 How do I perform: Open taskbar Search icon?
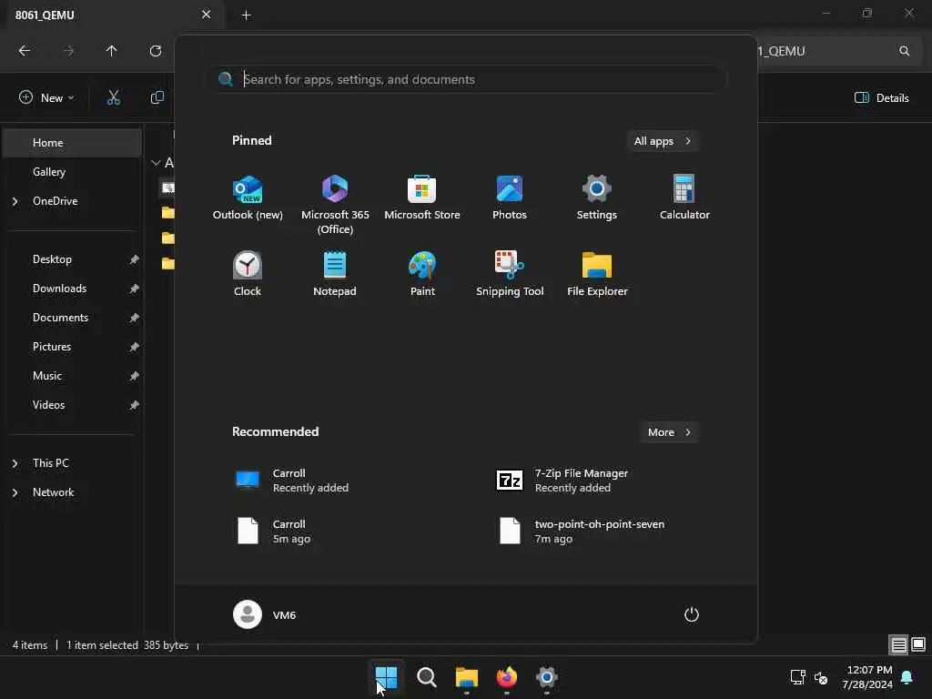tap(426, 677)
